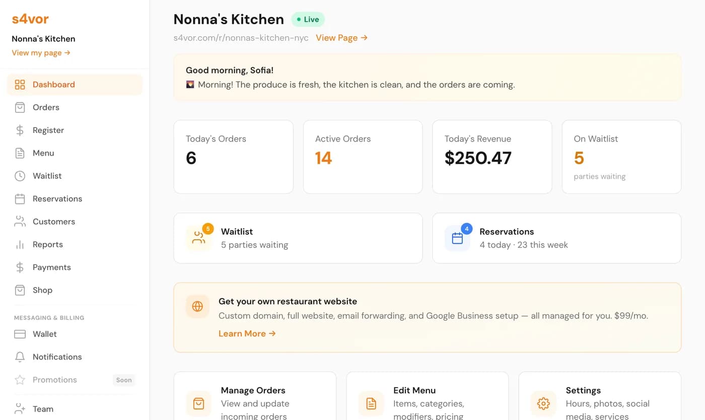Click the Payments icon in sidebar
The height and width of the screenshot is (420, 705).
(20, 267)
